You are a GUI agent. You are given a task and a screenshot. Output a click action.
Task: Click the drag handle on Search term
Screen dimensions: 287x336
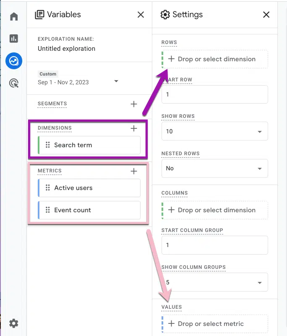[x=47, y=145]
